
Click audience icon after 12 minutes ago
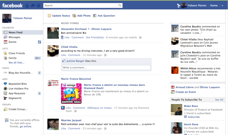[105, 55]
